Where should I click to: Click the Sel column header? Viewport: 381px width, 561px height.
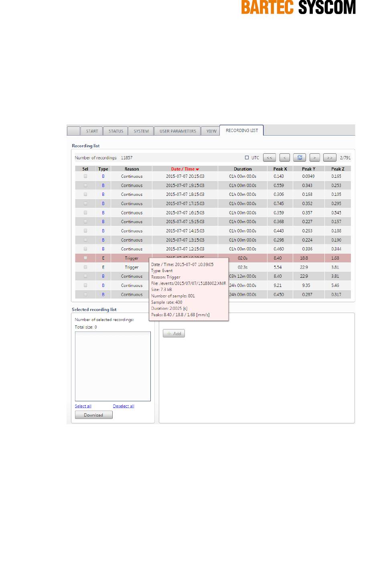85,169
